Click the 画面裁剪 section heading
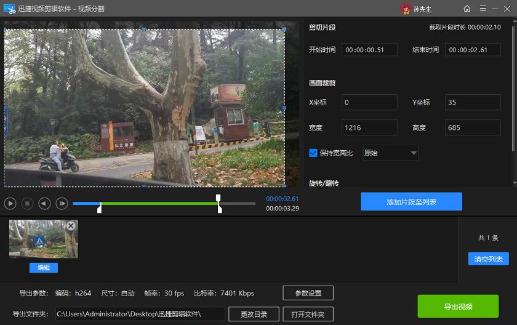Screen dimensions: 517x325 click(322, 83)
